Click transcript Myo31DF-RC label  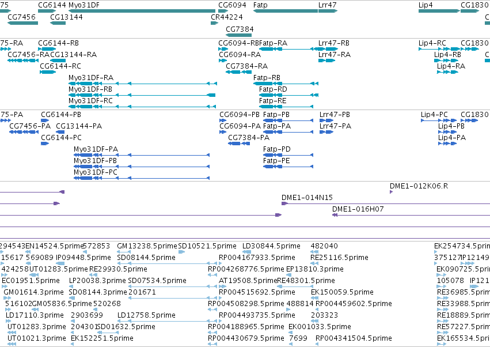[90, 101]
